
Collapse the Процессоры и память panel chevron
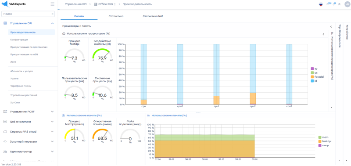coord(331,27)
